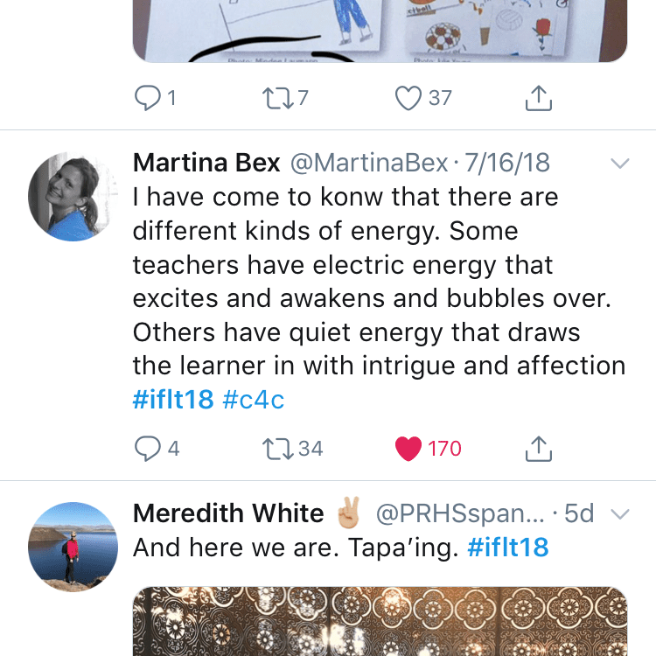Open options chevron on Meredith White's tweet
The width and height of the screenshot is (656, 656).
[620, 513]
